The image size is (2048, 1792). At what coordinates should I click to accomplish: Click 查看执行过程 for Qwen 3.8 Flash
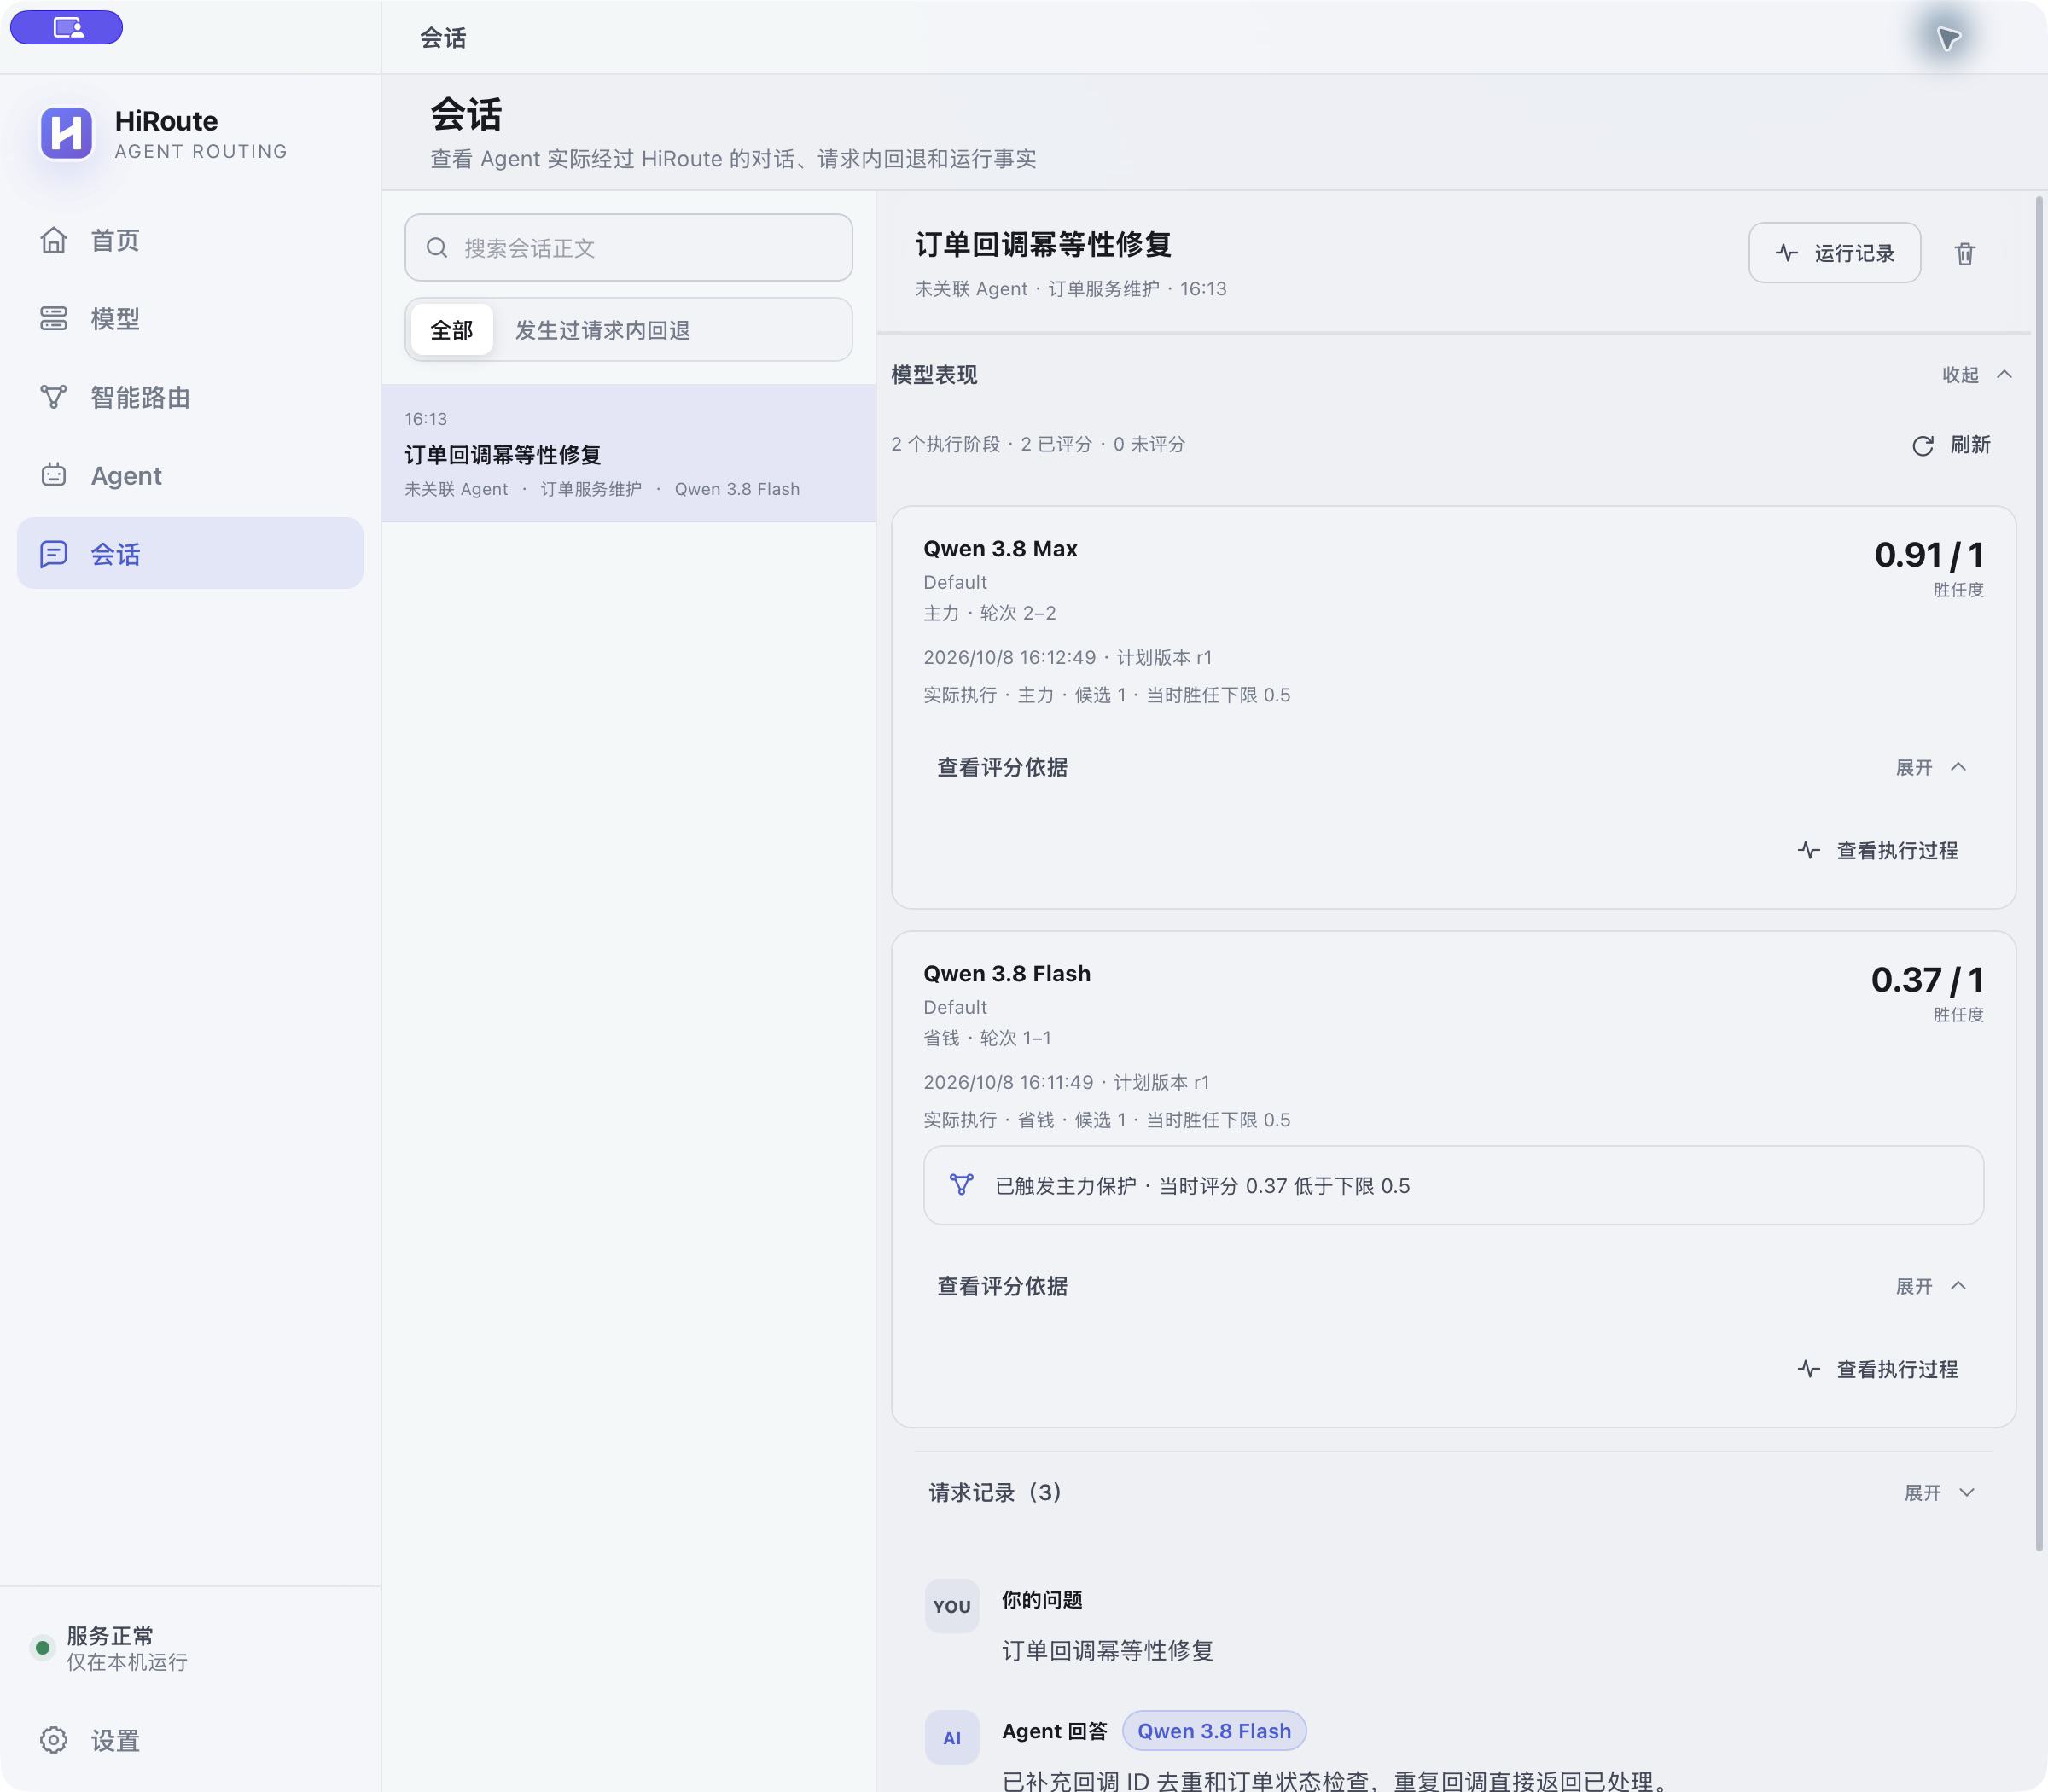(1877, 1369)
